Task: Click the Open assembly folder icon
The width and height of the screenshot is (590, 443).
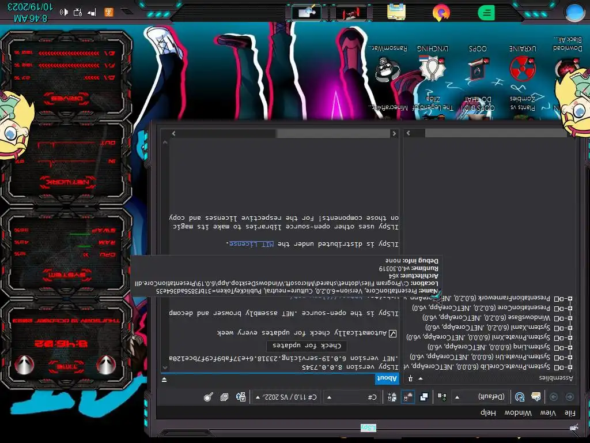Action: tap(536, 397)
